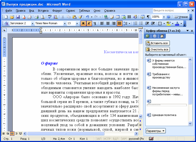The width and height of the screenshot is (196, 142).
Task: Open the Times New Roman font dropdown
Action: coord(65,23)
